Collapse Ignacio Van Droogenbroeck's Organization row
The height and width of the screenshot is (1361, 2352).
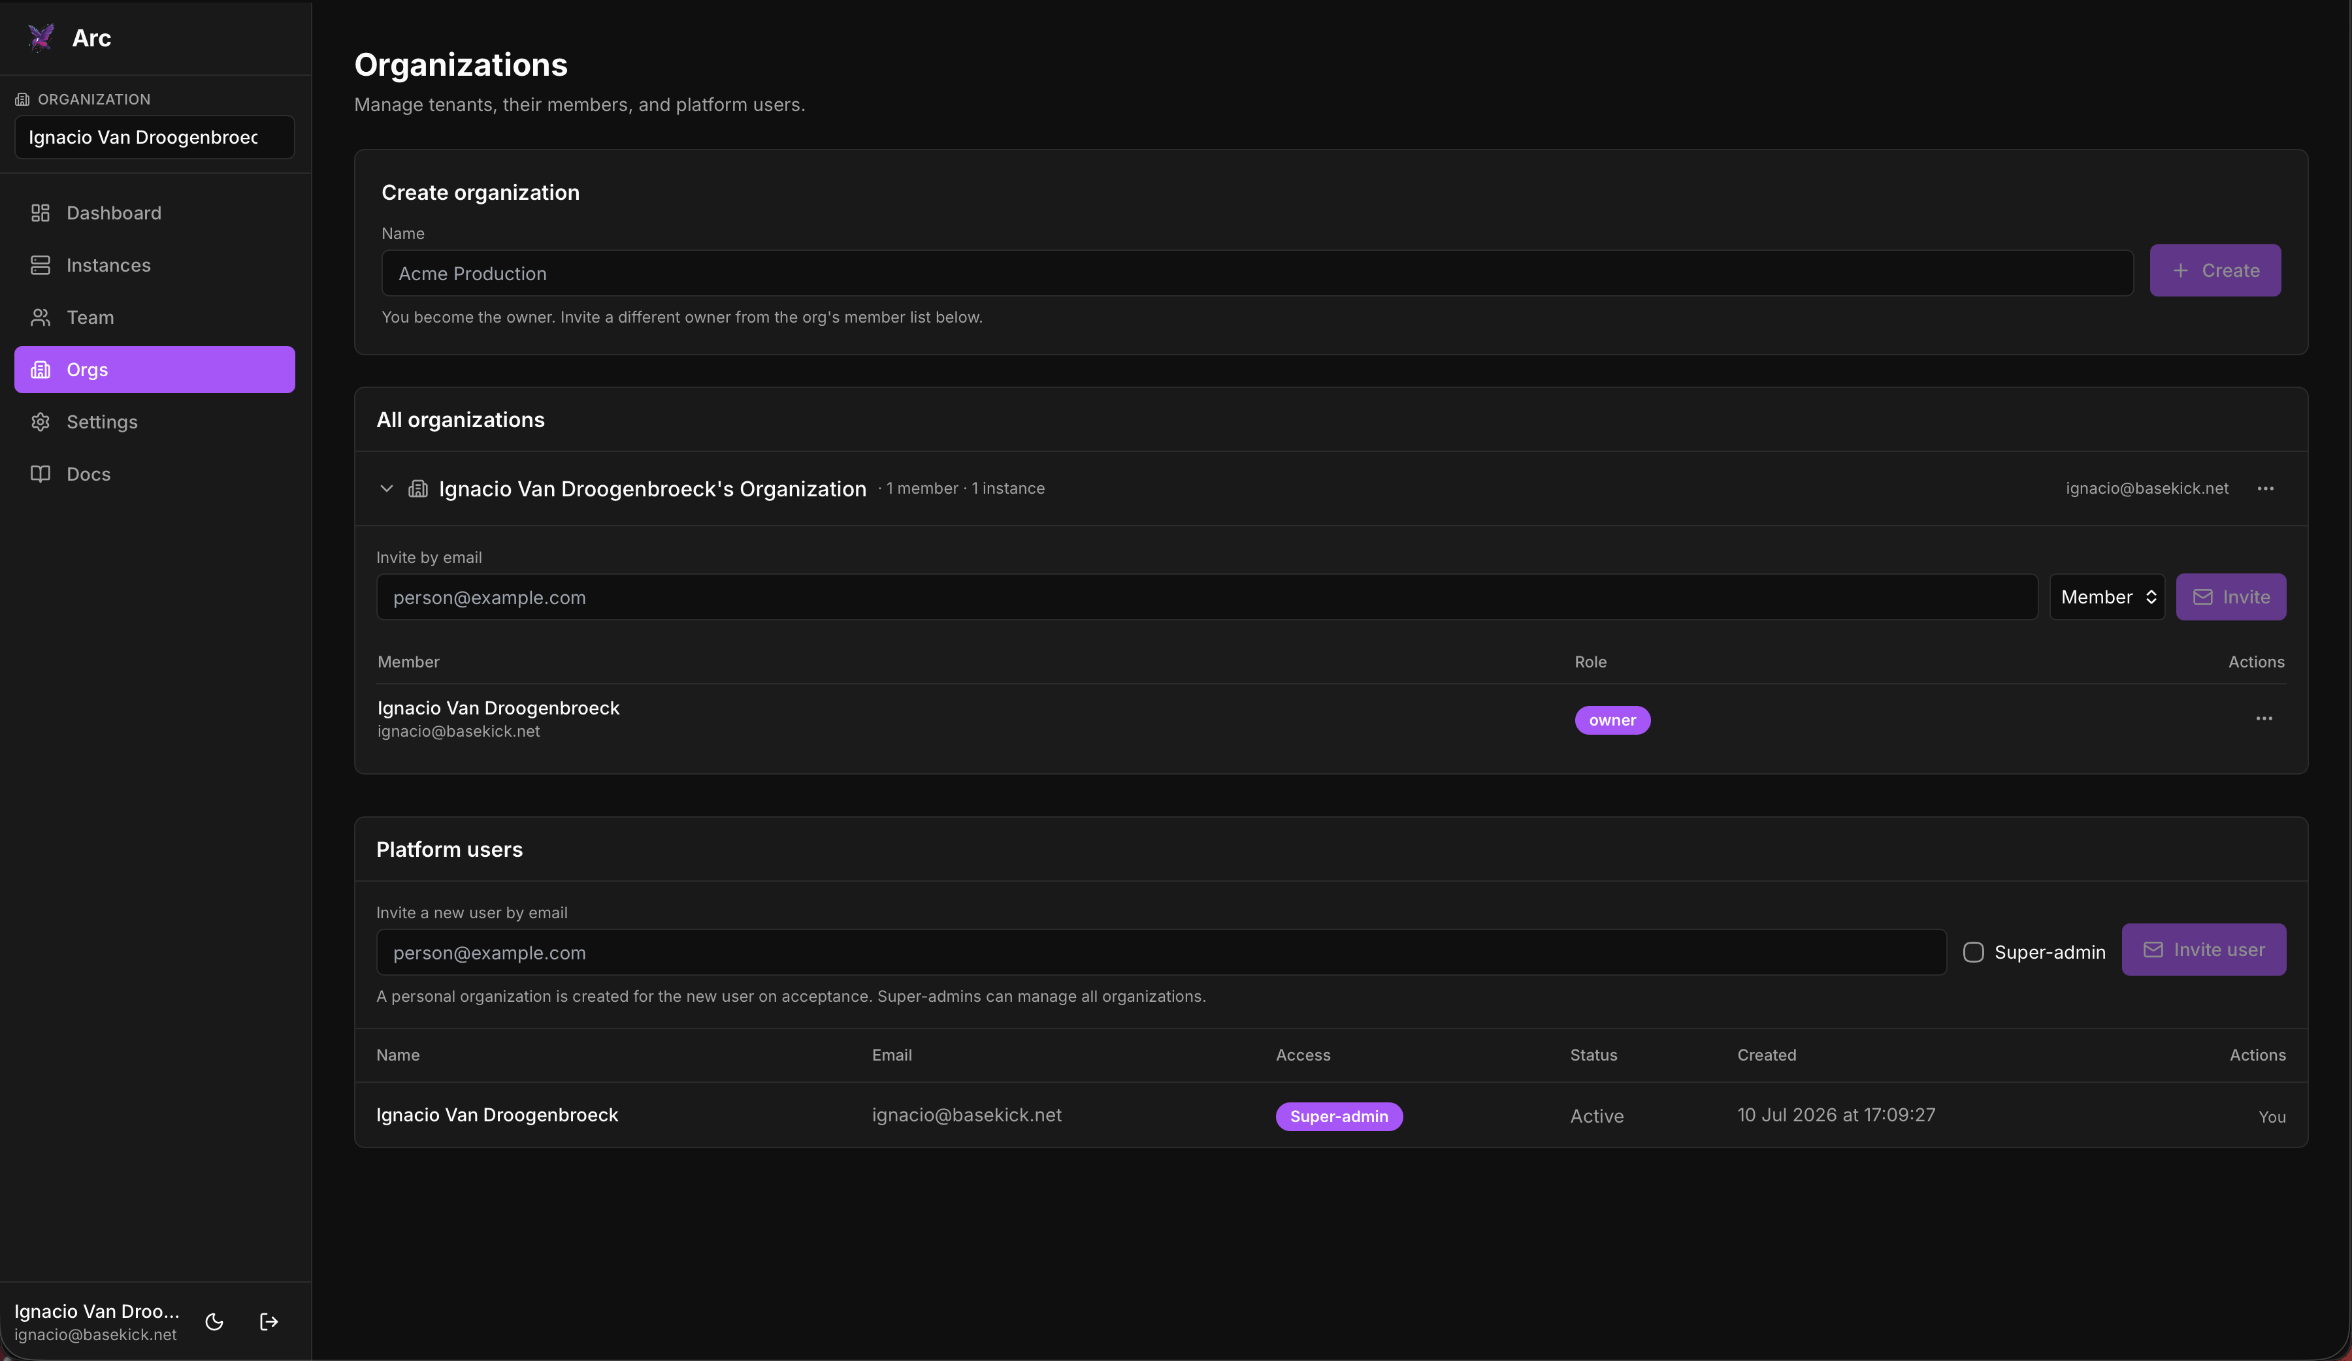(386, 488)
